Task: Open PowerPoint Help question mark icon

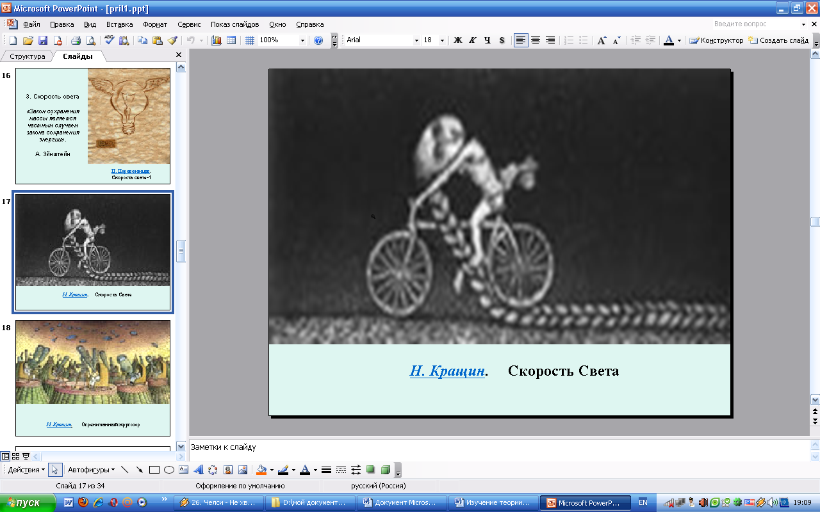Action: click(318, 40)
